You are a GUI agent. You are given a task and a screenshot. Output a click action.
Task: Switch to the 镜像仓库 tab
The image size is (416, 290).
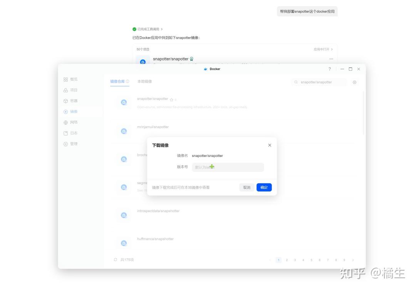[x=117, y=81]
